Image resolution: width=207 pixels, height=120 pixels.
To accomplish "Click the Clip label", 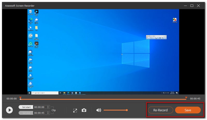I will click(54, 110).
